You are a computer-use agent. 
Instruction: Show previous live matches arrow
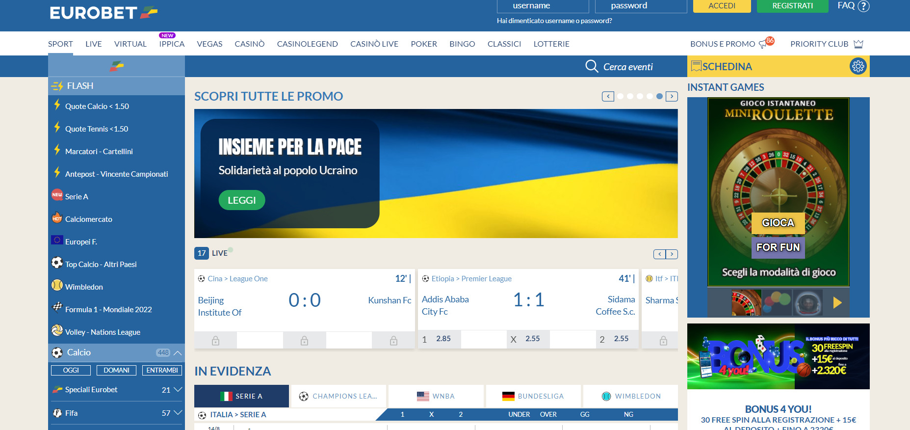click(x=660, y=254)
